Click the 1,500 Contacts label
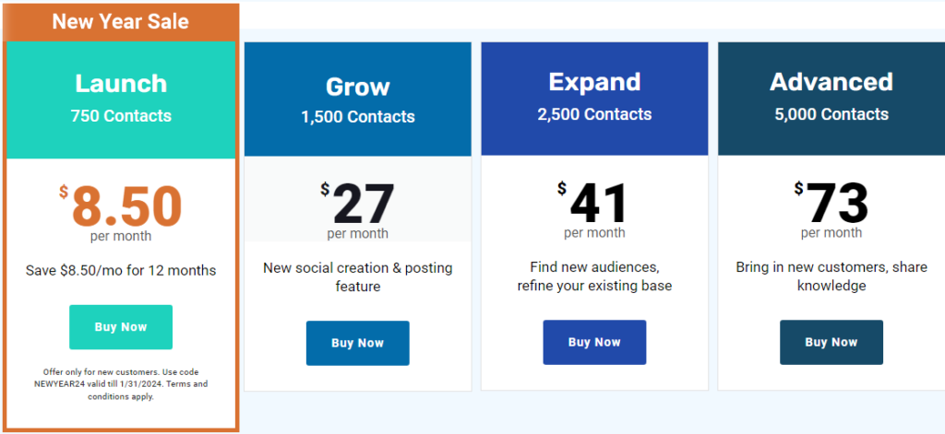Image resolution: width=945 pixels, height=434 pixels. [357, 117]
